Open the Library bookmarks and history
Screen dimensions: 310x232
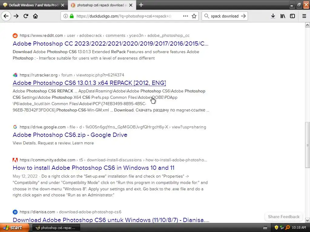283,16
